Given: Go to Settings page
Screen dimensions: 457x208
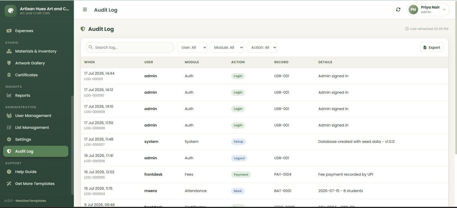Looking at the screenshot, I should (x=36, y=139).
